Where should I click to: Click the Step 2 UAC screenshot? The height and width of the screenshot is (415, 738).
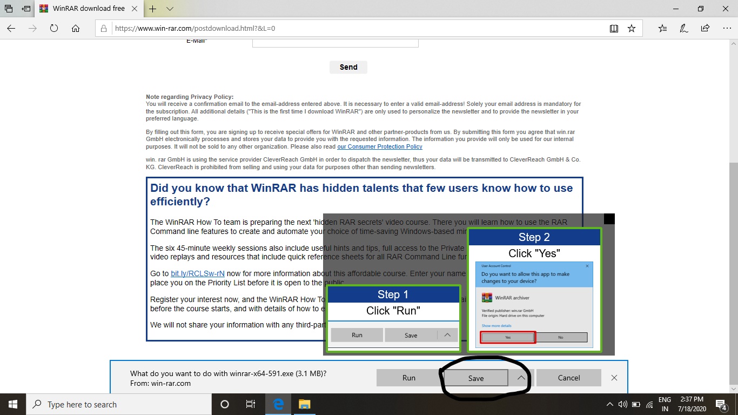point(534,305)
